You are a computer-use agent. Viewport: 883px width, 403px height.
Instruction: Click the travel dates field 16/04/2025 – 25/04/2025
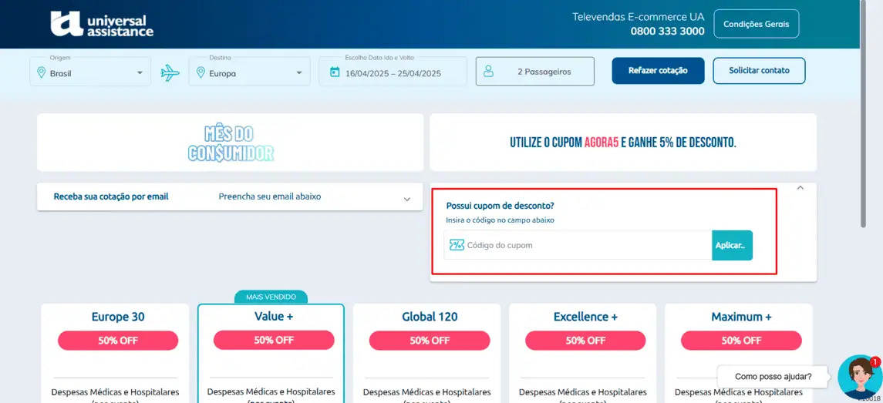click(393, 72)
